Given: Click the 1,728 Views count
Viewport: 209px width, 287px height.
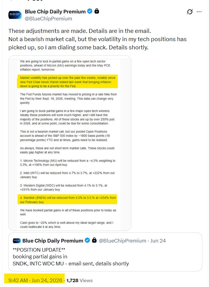Looking at the screenshot, I should tap(80, 280).
